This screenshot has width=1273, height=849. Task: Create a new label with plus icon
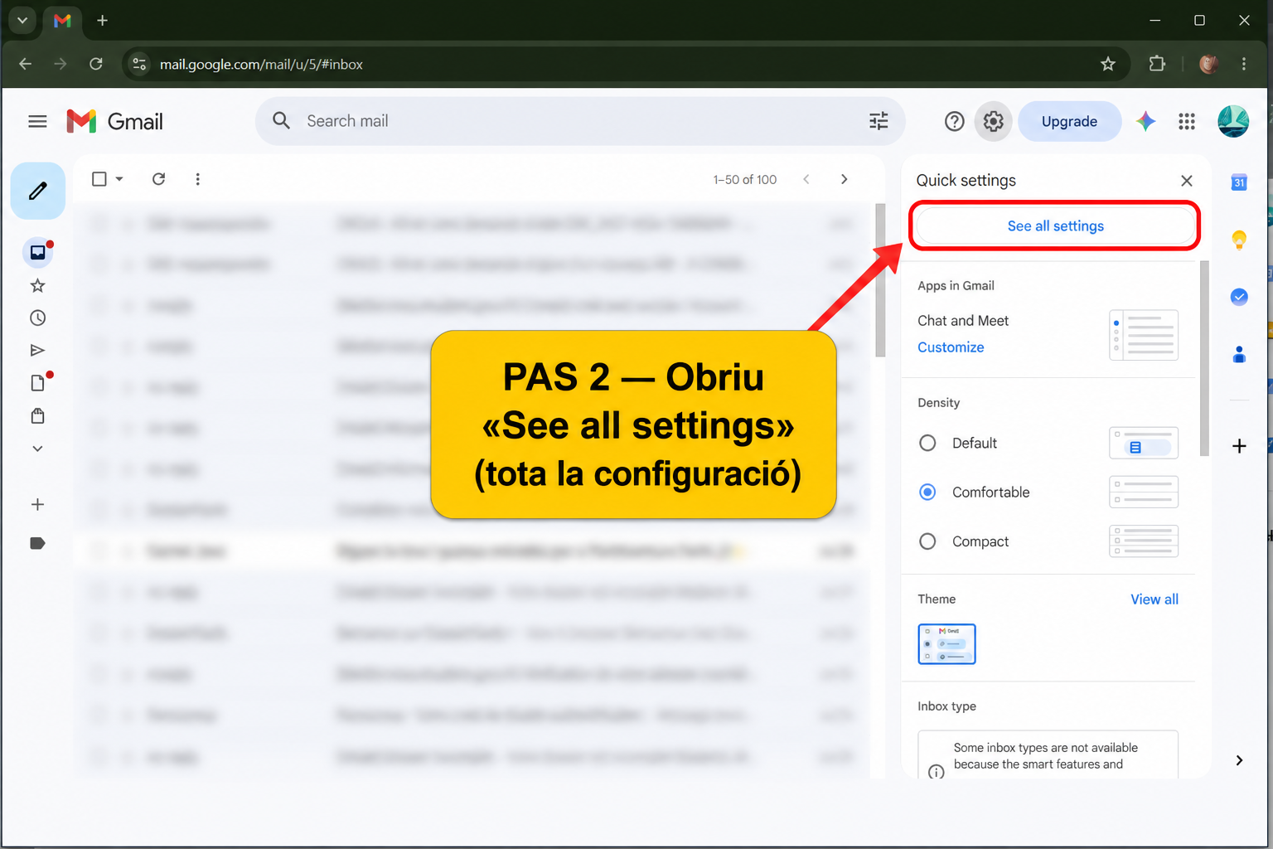37,505
